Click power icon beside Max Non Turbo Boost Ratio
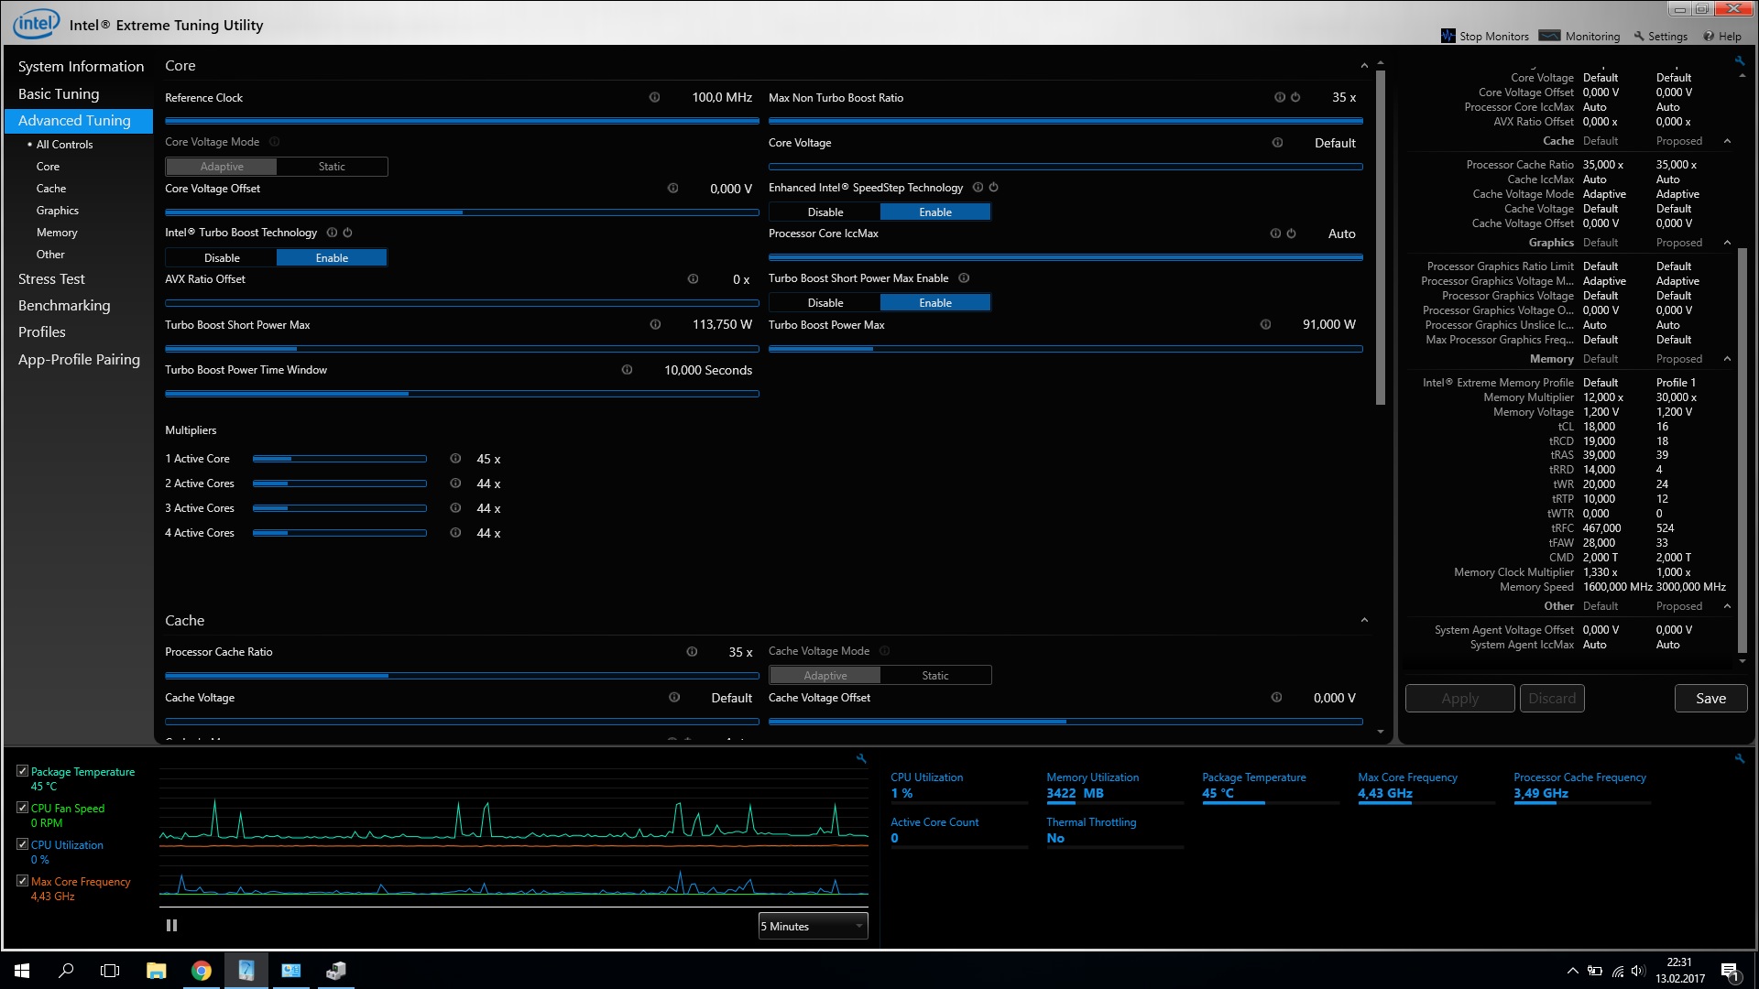 point(1295,97)
